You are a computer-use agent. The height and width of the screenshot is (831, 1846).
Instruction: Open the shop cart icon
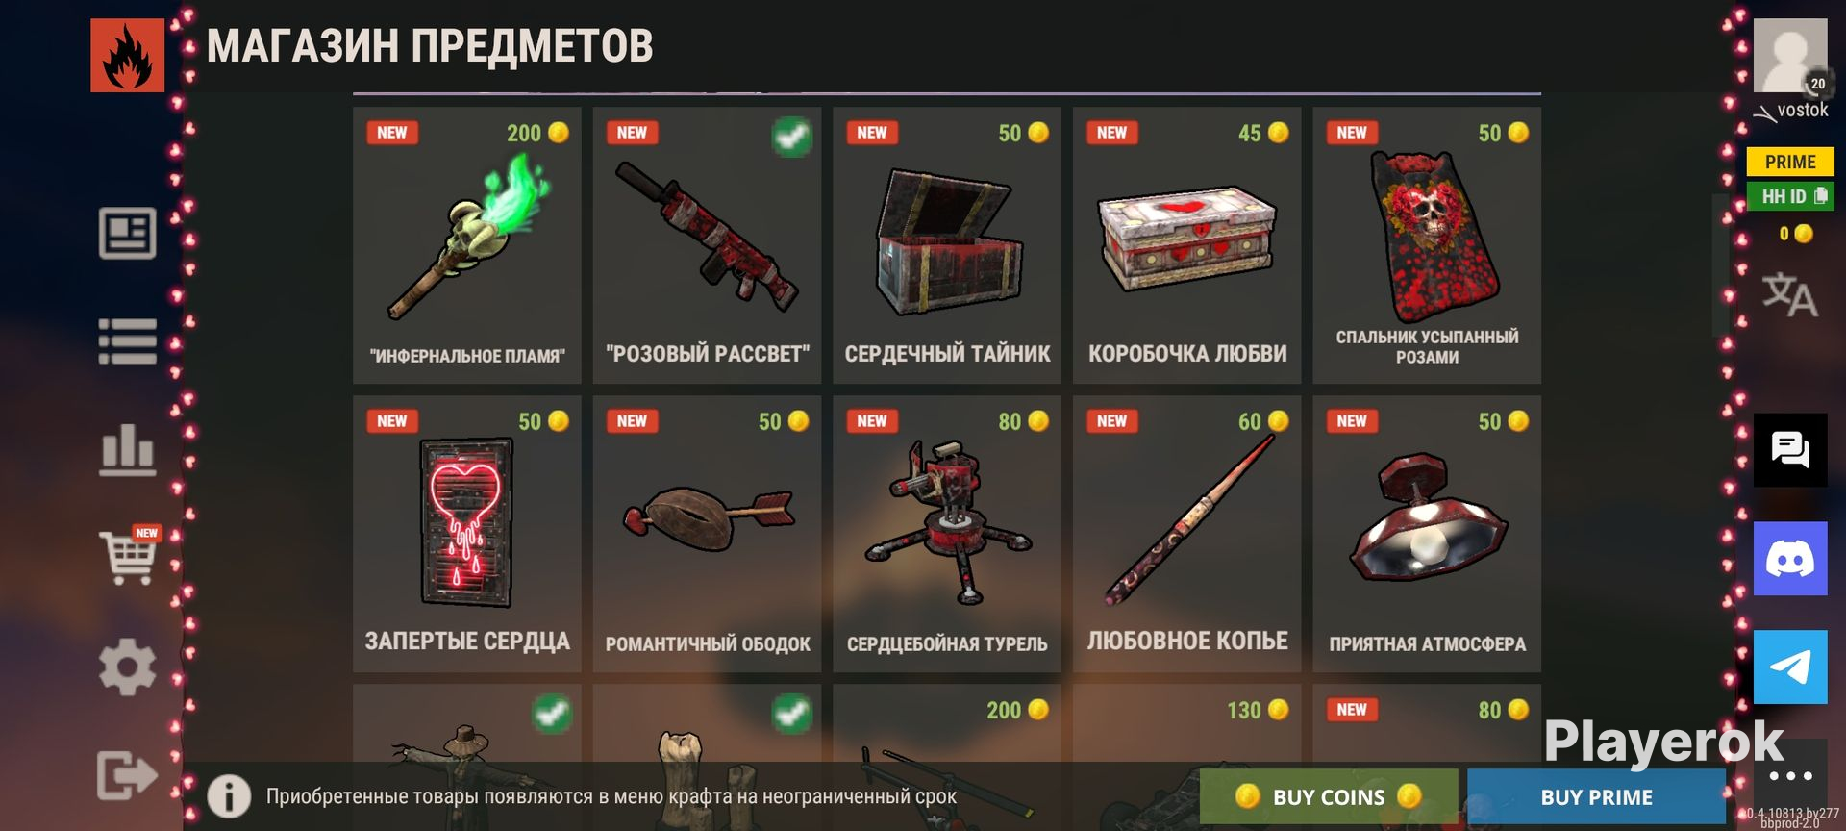tap(129, 556)
